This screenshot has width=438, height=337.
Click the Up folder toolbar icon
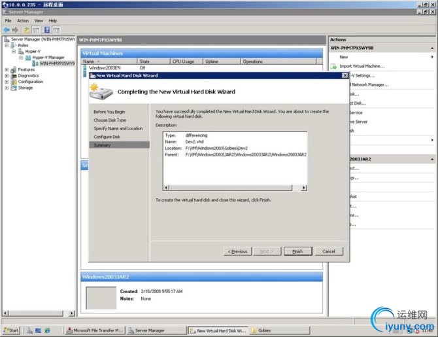[26, 29]
